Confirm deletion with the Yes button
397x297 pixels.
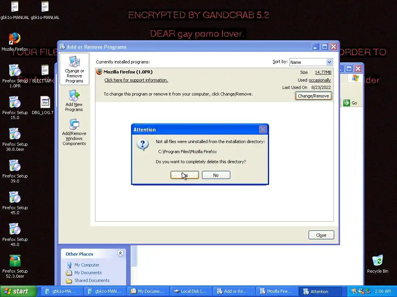pos(185,175)
